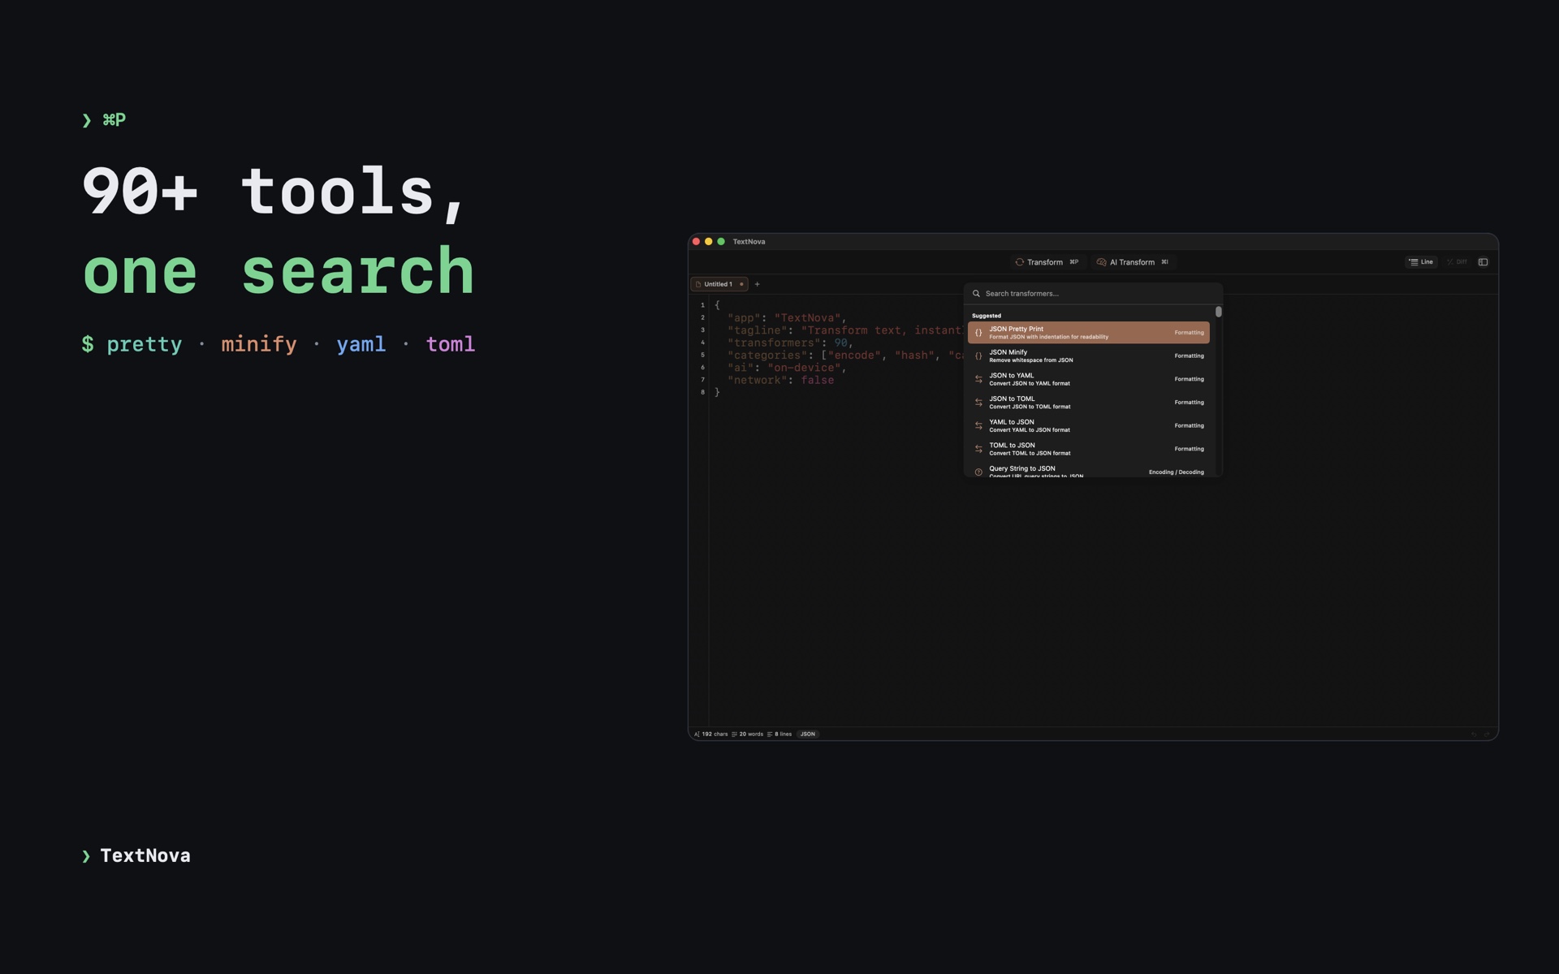Add a new tab with plus icon

[x=757, y=284]
